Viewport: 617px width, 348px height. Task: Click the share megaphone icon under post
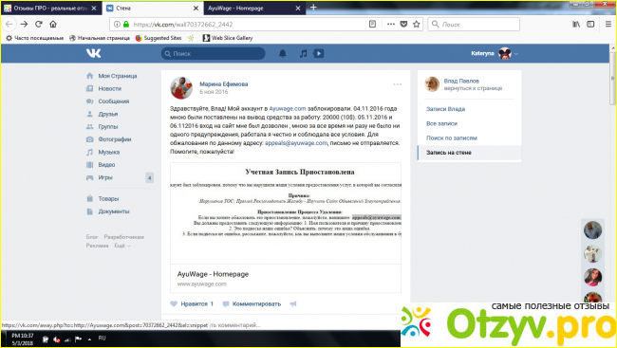[293, 304]
